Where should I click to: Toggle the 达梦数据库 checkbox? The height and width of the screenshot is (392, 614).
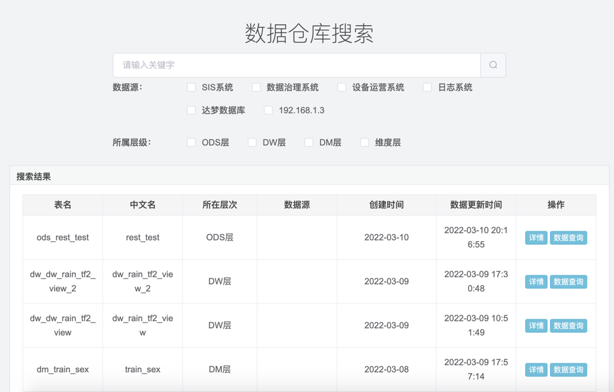(192, 110)
